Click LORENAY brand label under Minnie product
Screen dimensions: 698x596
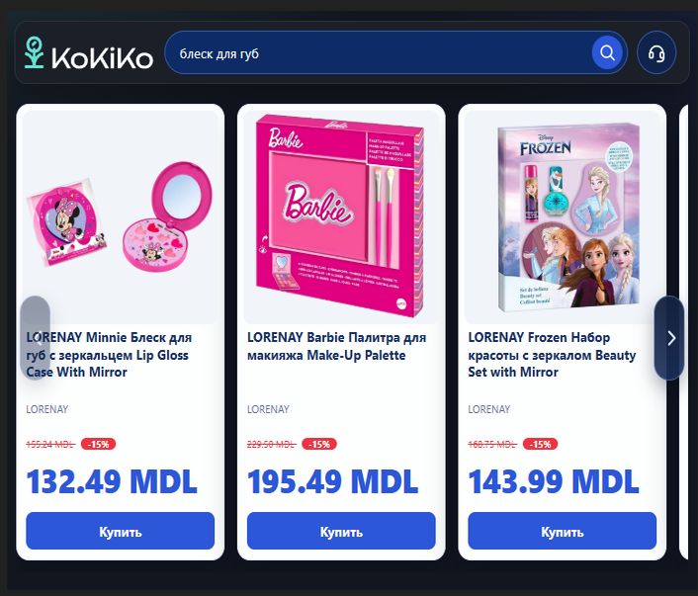click(x=47, y=409)
